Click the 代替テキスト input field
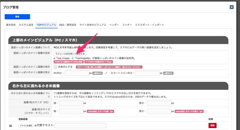 (81, 126)
